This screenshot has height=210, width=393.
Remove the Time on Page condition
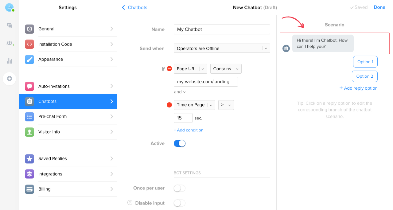coord(169,105)
